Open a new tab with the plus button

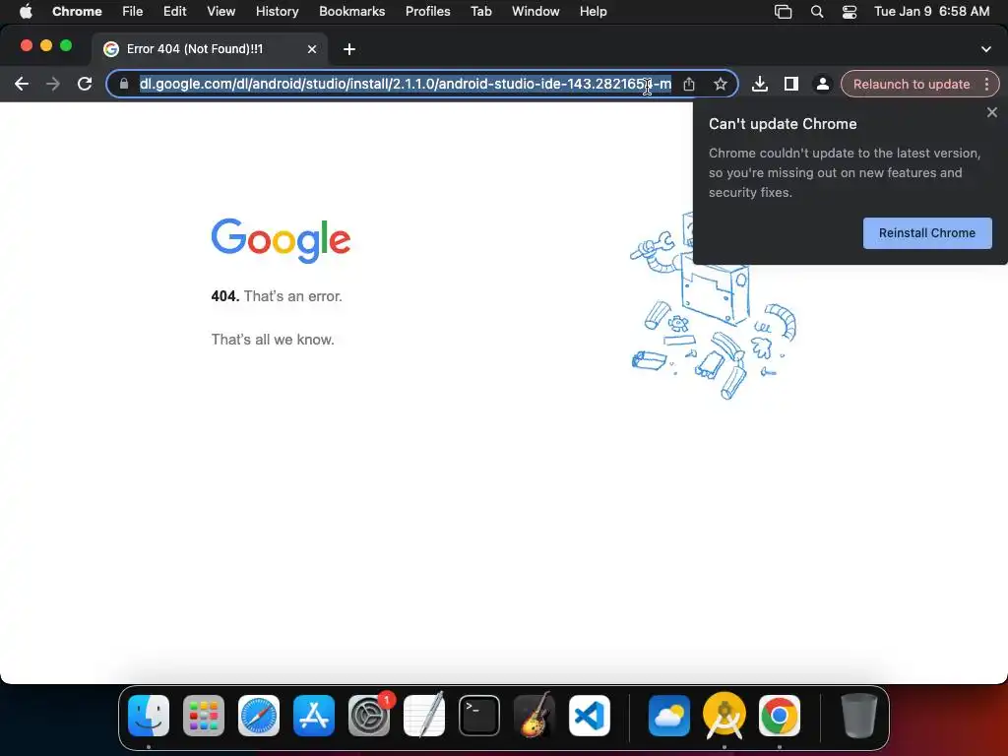pyautogui.click(x=349, y=49)
